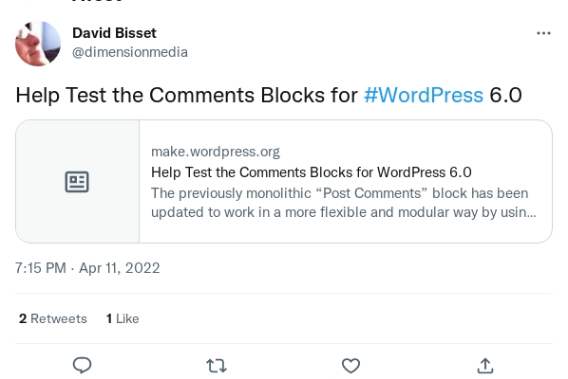
Task: View the 2 Retweets list
Action: point(53,318)
